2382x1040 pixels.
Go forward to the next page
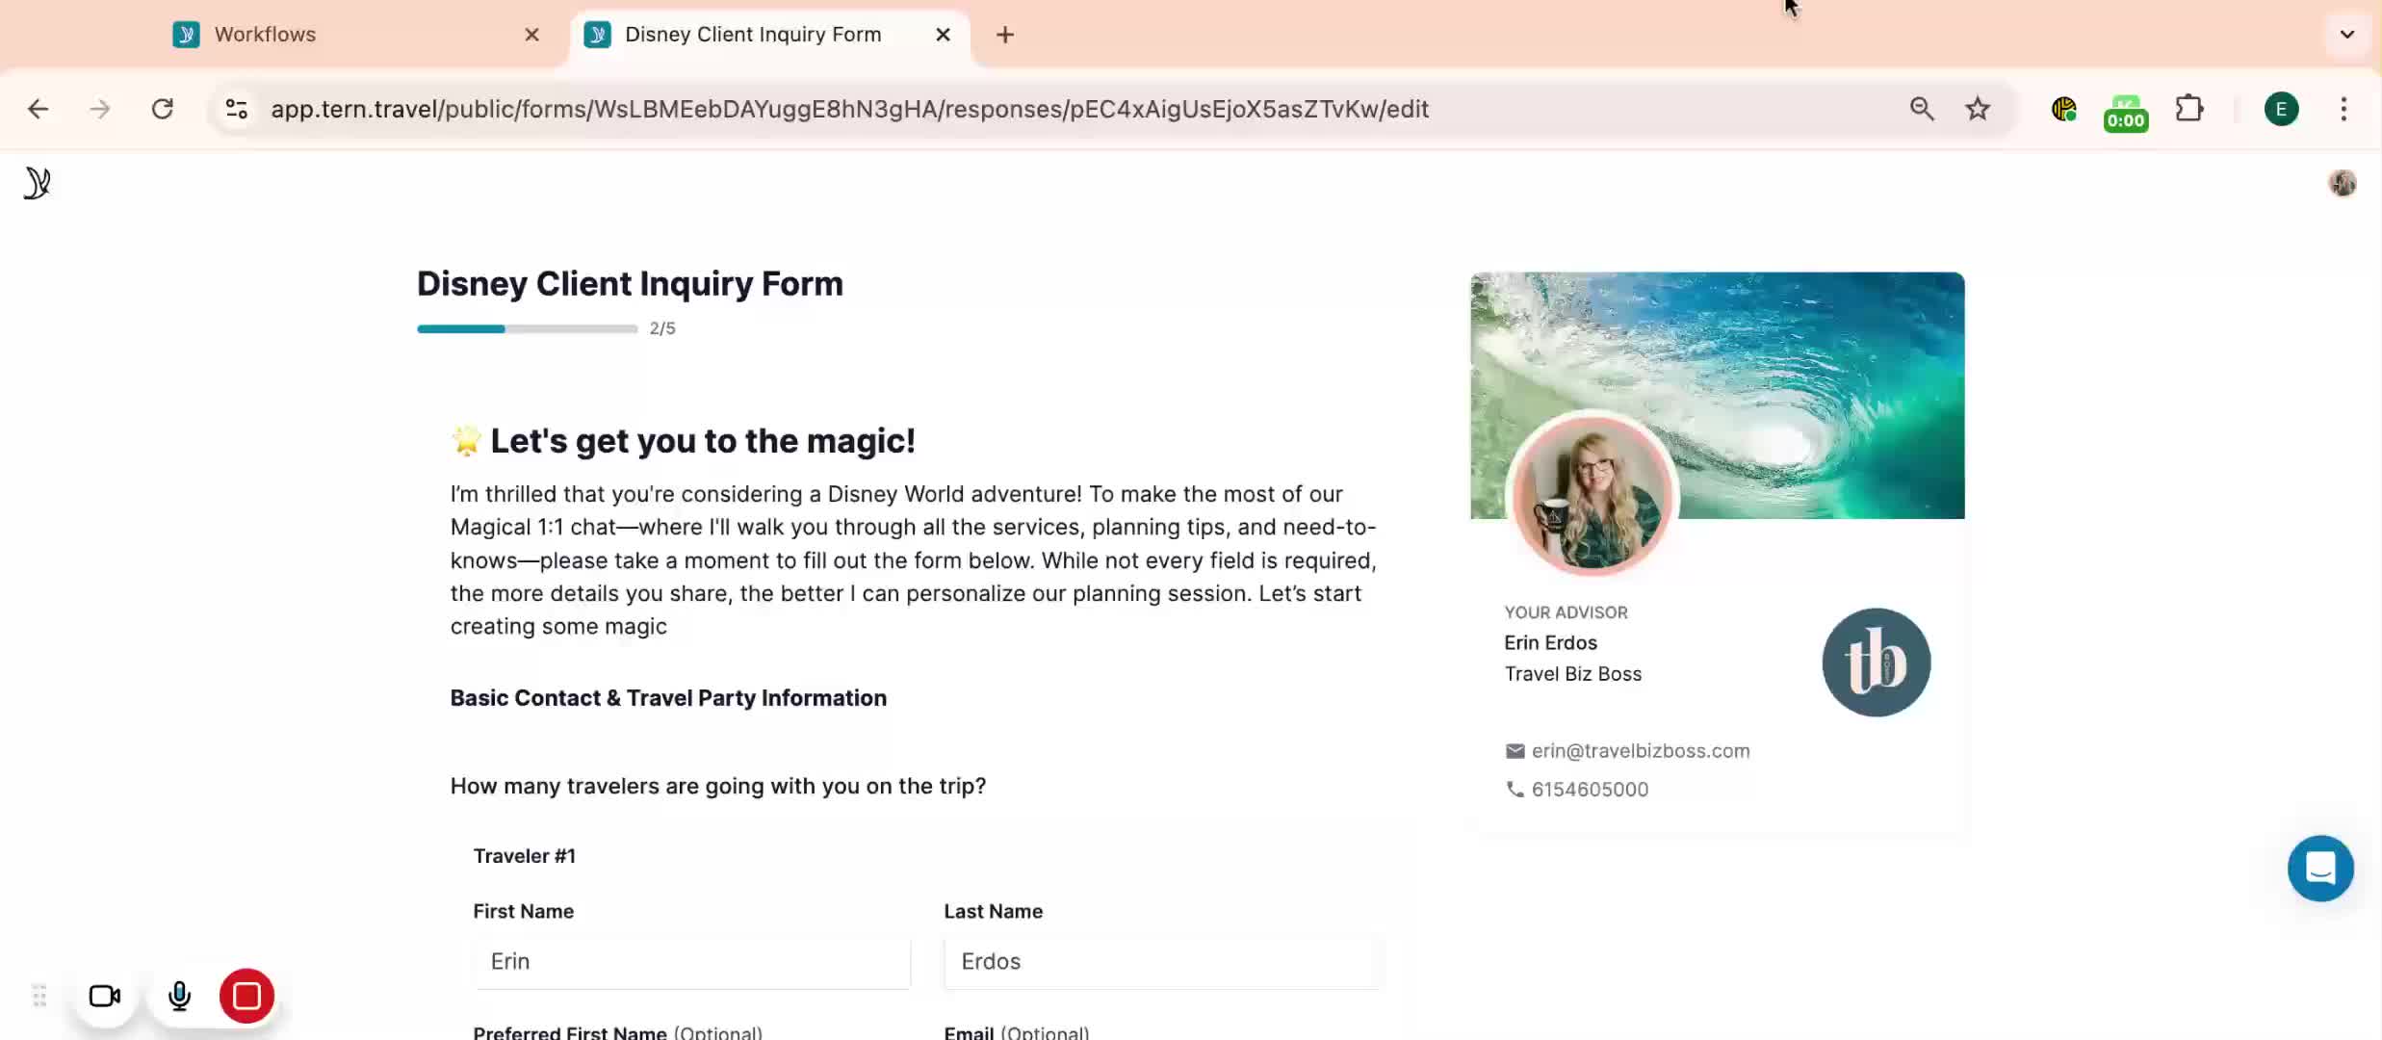pos(99,109)
